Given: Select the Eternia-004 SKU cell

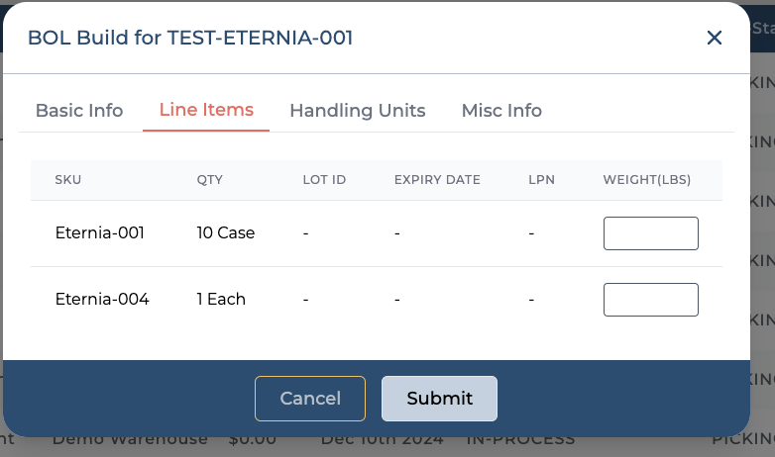Looking at the screenshot, I should coord(102,299).
